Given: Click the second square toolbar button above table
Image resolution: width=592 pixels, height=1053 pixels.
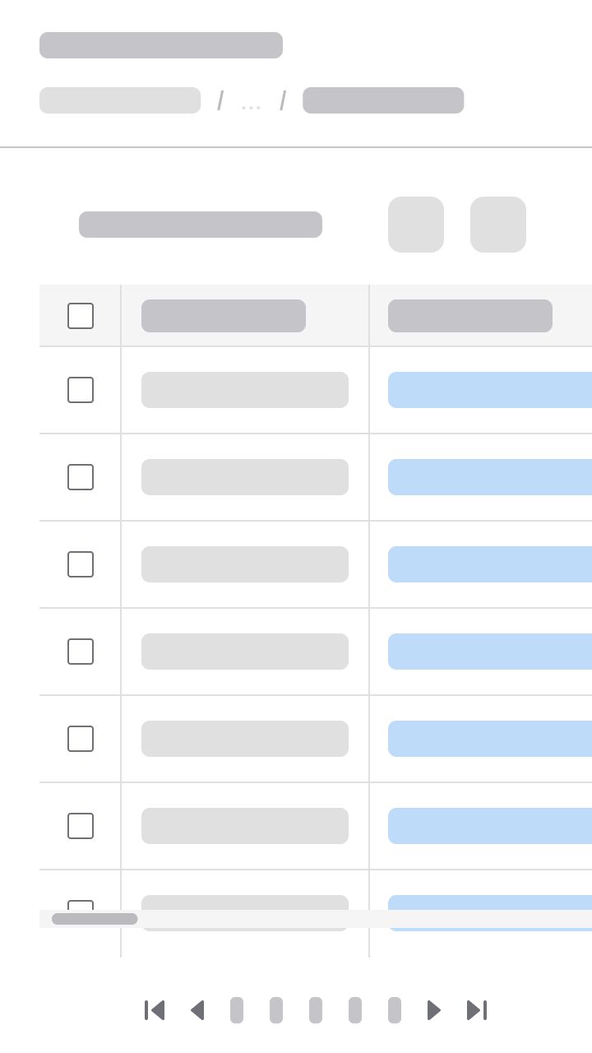Looking at the screenshot, I should 498,225.
